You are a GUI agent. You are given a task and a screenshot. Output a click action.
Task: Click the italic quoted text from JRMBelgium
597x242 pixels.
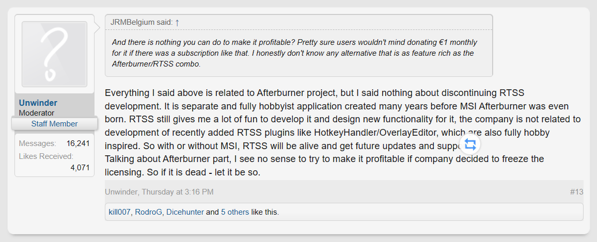pyautogui.click(x=293, y=53)
